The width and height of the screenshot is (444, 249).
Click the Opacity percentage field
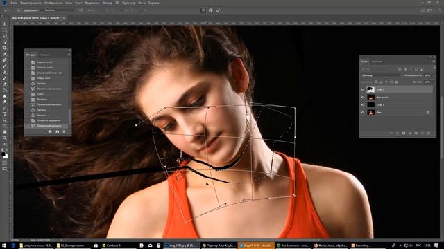427,75
